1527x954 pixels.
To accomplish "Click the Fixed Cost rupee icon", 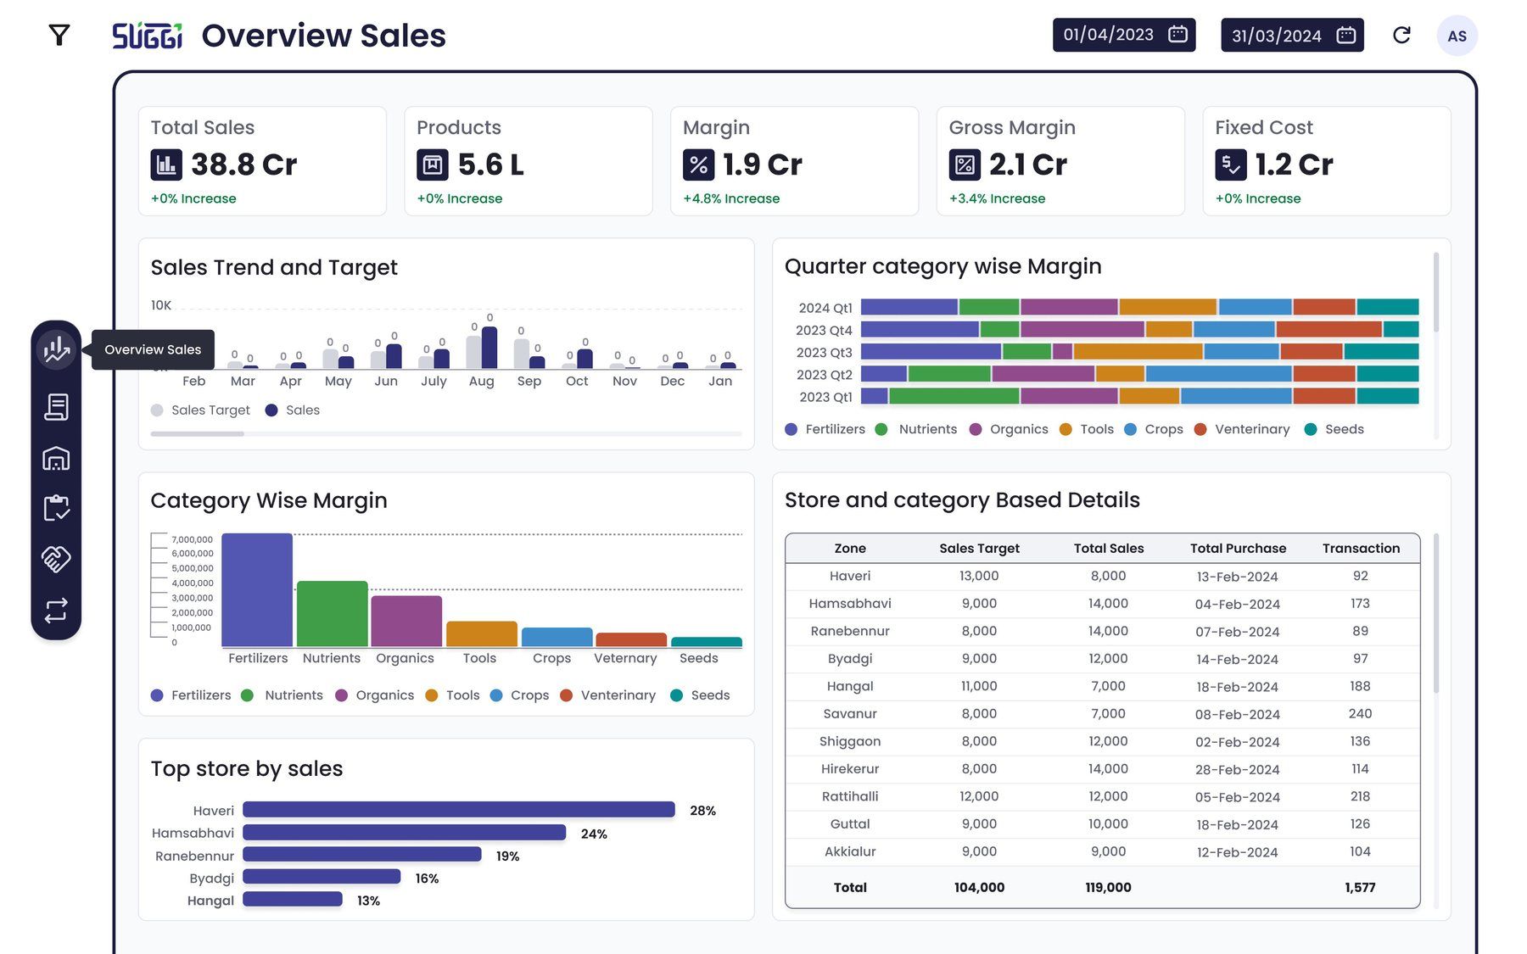I will (x=1230, y=165).
